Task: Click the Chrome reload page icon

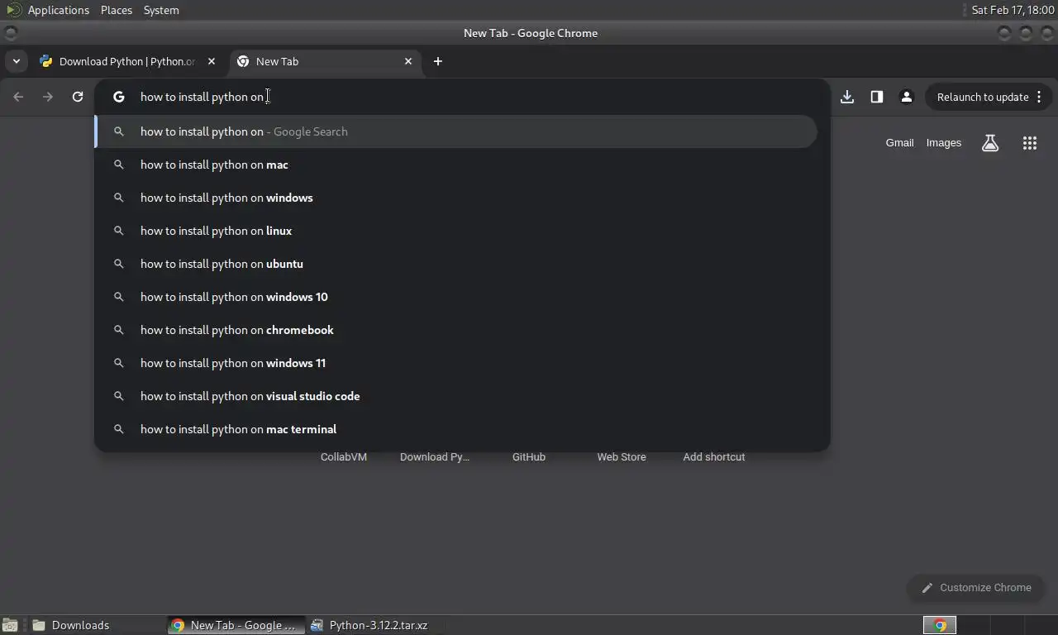Action: (78, 97)
